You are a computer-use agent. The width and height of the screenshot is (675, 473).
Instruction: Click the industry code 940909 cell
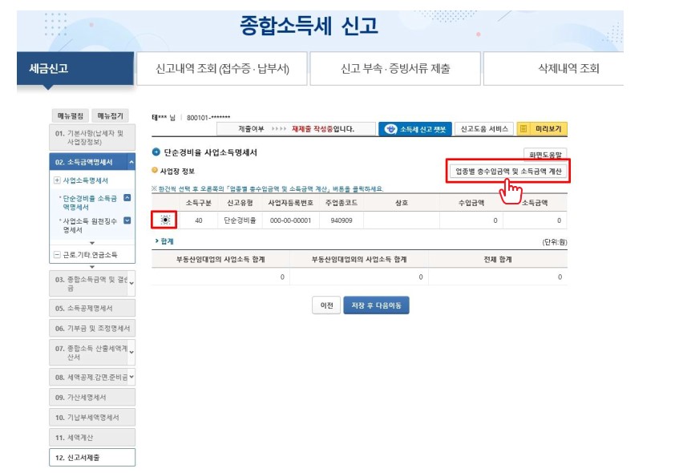tap(342, 220)
